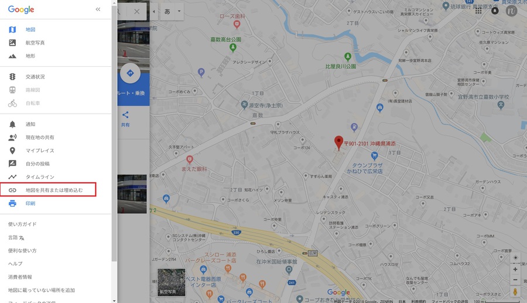Click the show my location button
The image size is (527, 303).
click(x=515, y=258)
